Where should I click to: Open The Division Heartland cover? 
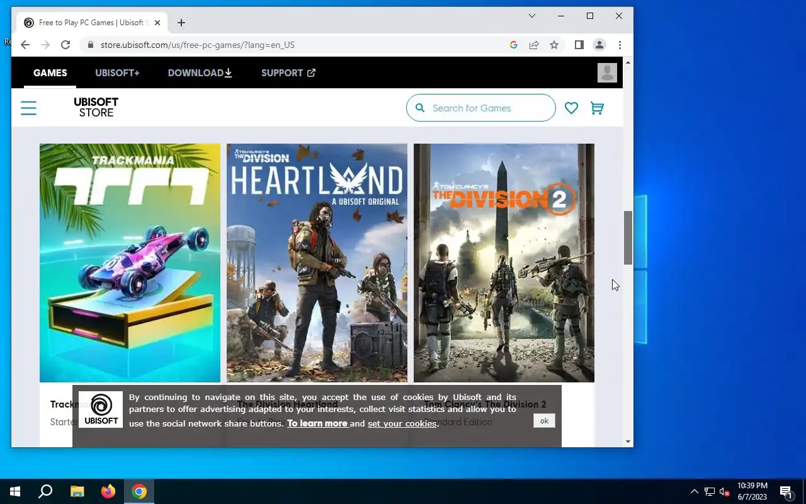point(317,263)
